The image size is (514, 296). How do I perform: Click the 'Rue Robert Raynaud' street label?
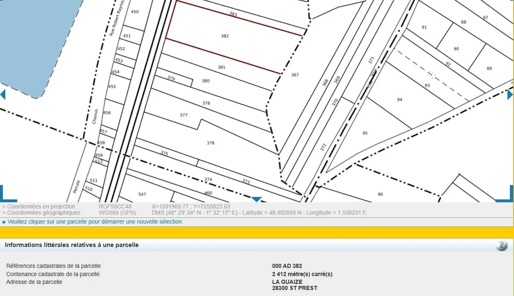(117, 17)
